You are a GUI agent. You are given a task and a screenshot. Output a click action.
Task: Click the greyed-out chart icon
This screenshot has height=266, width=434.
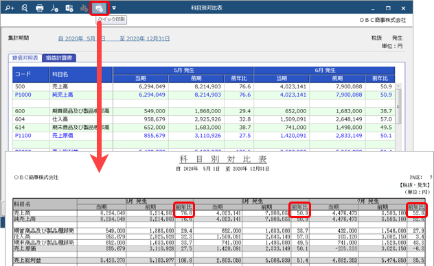click(x=84, y=8)
